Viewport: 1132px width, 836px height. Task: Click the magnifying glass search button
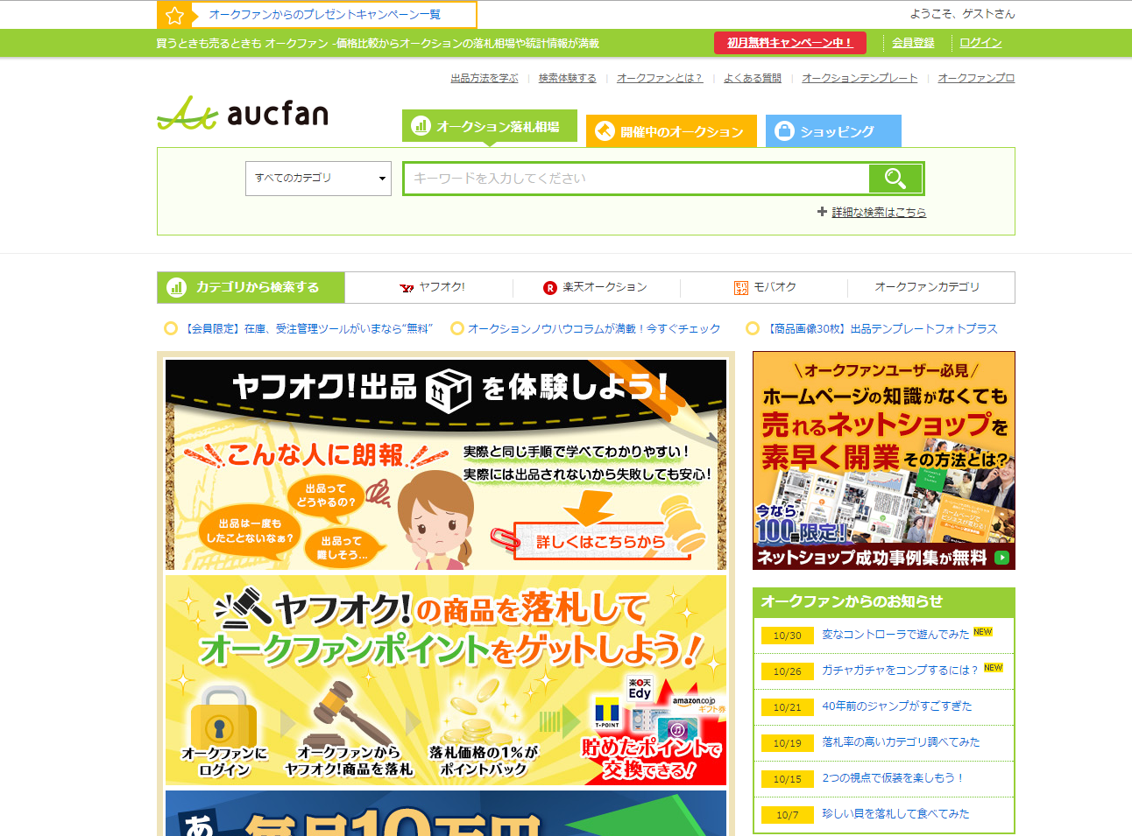point(895,179)
